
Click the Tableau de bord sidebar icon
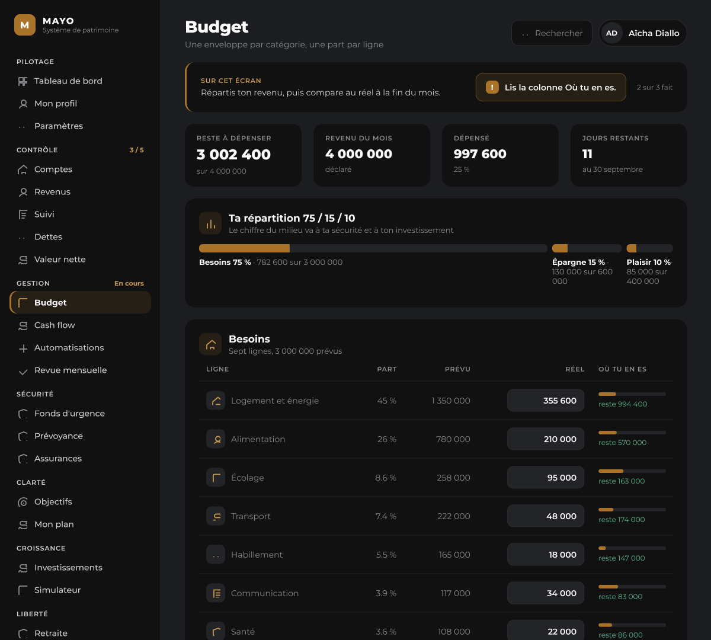click(23, 81)
